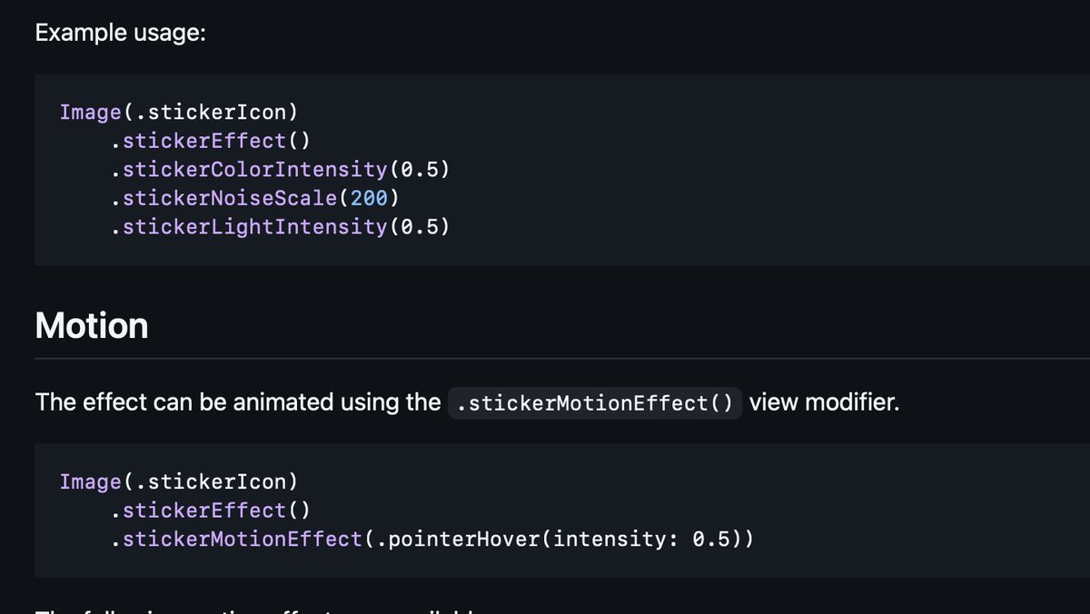The height and width of the screenshot is (614, 1090).
Task: Click the Image keyword in the Motion code block
Action: click(91, 482)
